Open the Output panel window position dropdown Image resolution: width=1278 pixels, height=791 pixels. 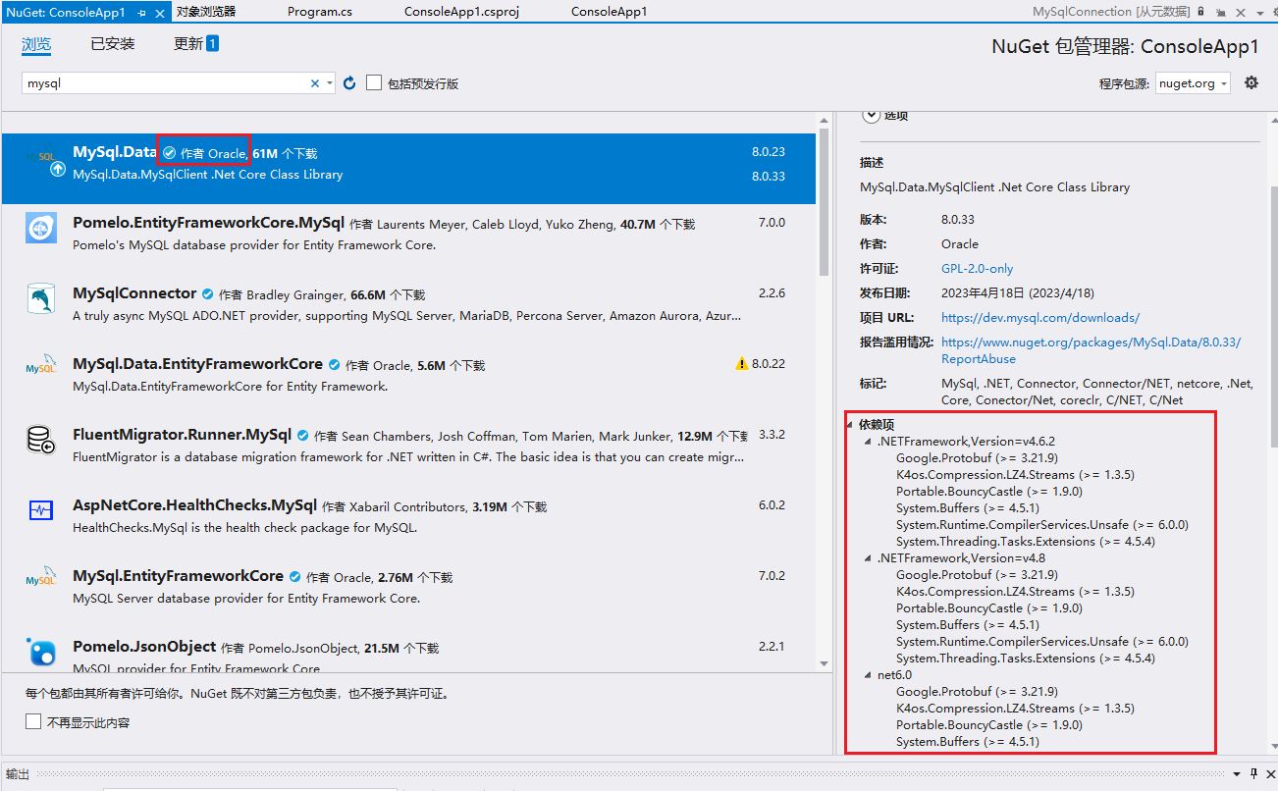pos(1239,773)
